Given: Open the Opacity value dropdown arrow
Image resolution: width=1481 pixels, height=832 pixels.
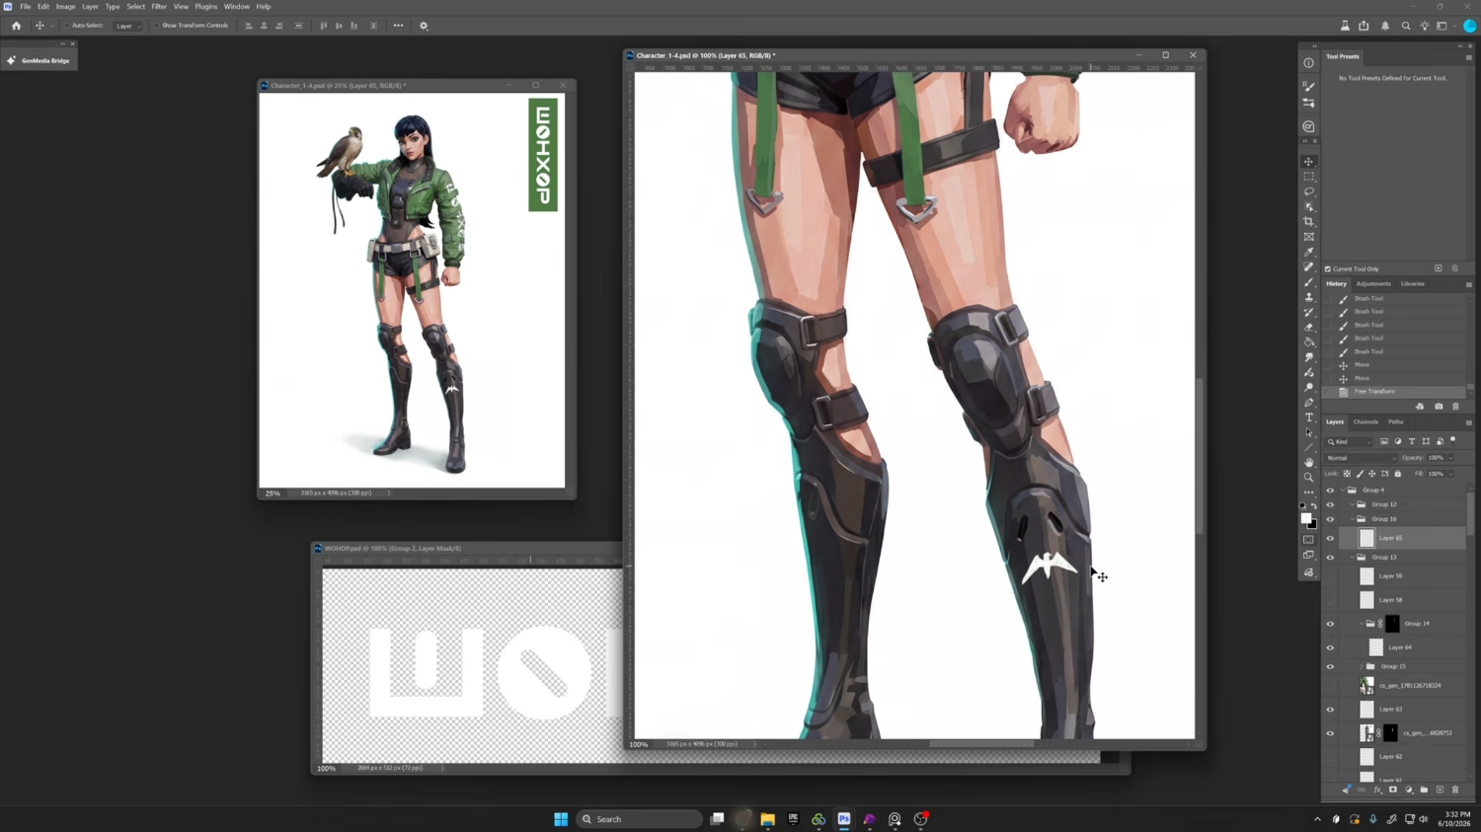Looking at the screenshot, I should (1450, 458).
